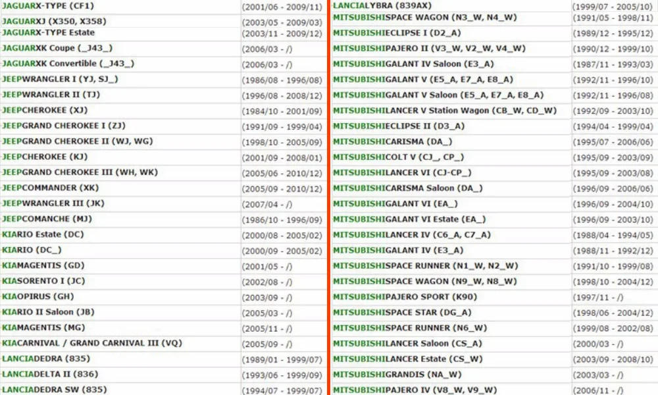Open the LANCIA LYBRA (839AX) row
This screenshot has width=658, height=395.
coord(382,5)
